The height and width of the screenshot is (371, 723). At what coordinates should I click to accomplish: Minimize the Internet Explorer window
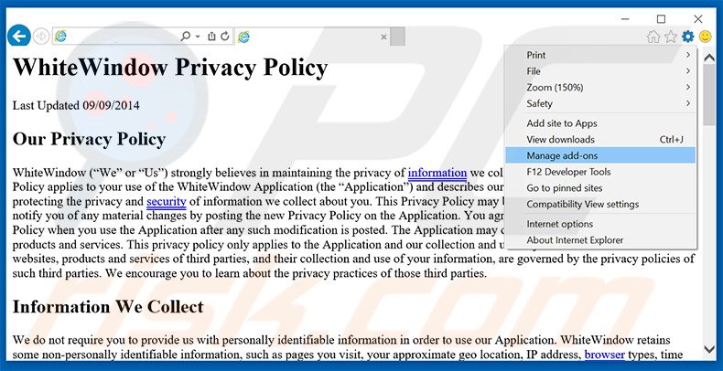625,19
